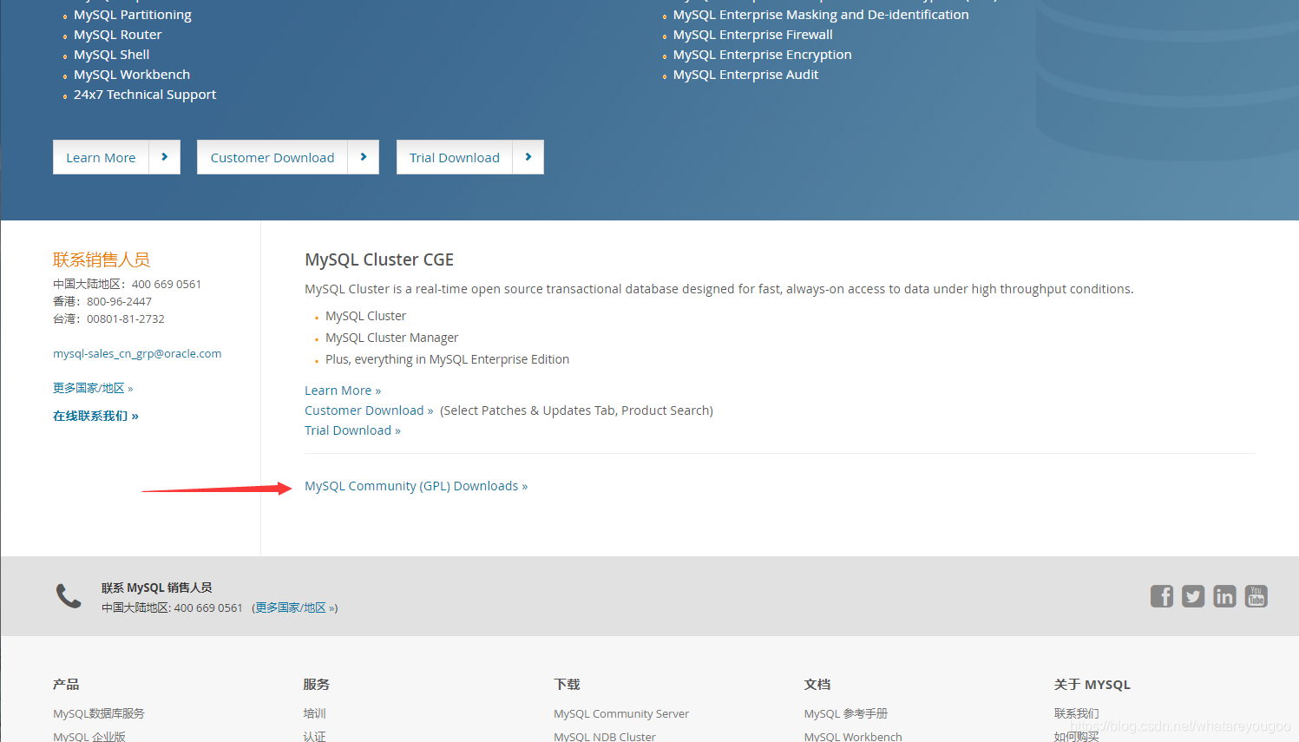Viewport: 1299px width, 742px height.
Task: Click the phone icon beside sales contact
Action: click(x=69, y=596)
